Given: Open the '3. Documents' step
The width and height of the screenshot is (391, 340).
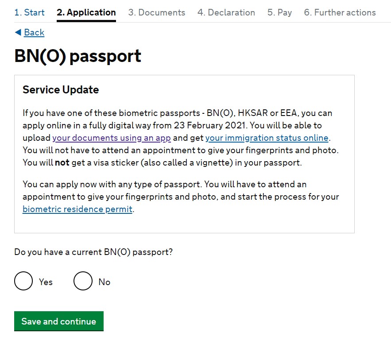Looking at the screenshot, I should click(157, 12).
